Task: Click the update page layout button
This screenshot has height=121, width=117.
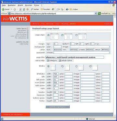Action: pyautogui.click(x=58, y=107)
